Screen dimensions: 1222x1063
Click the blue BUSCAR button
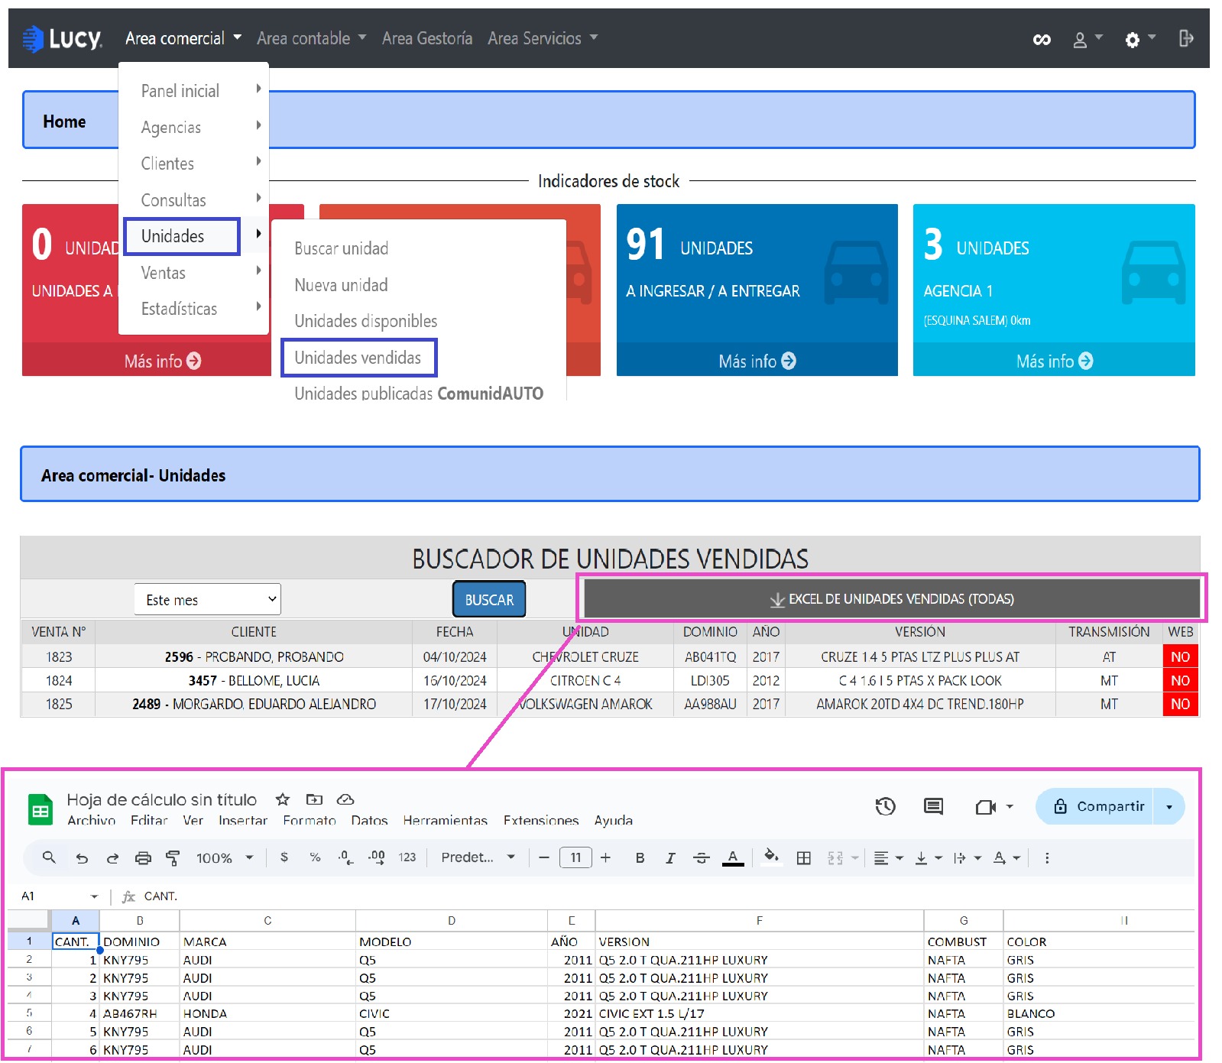click(x=489, y=600)
